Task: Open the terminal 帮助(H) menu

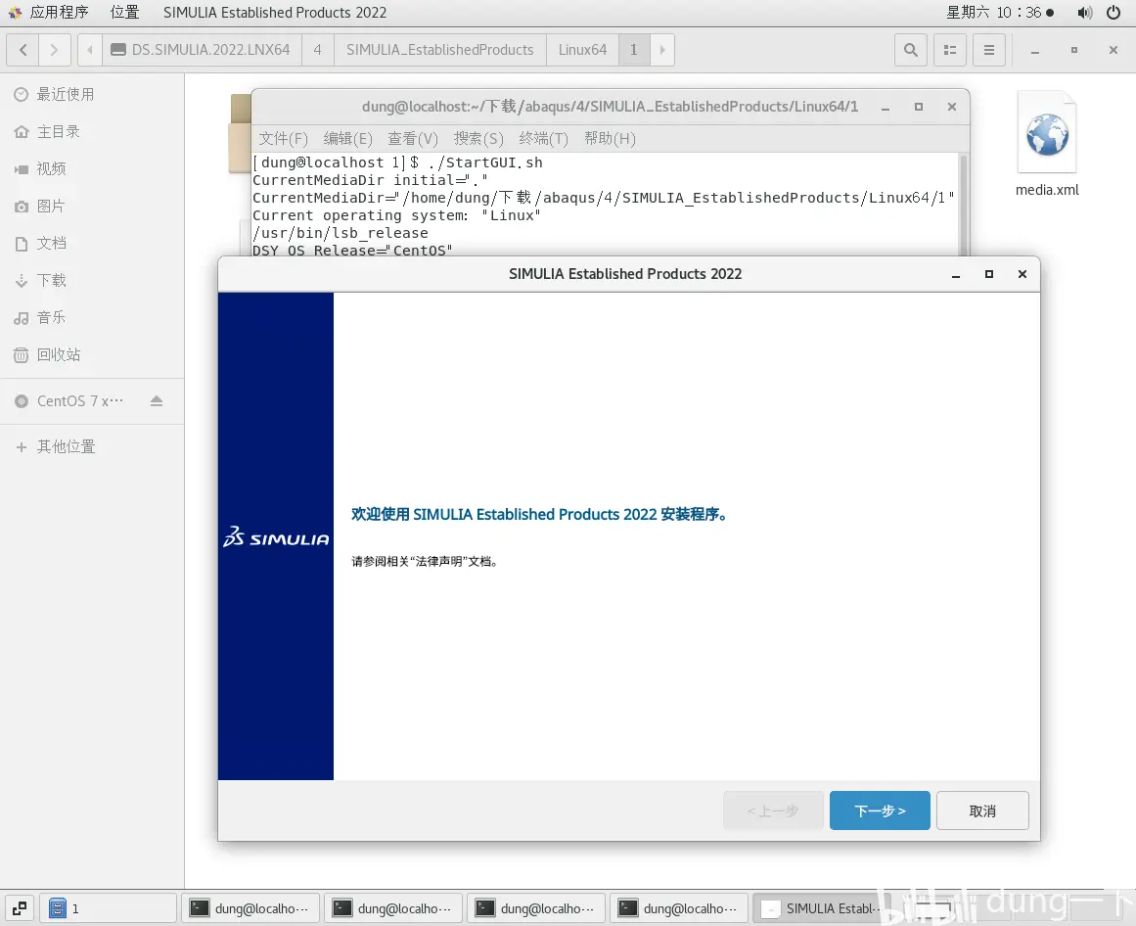Action: coord(610,138)
